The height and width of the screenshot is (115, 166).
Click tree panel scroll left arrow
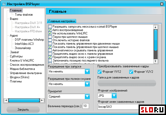click(6, 100)
